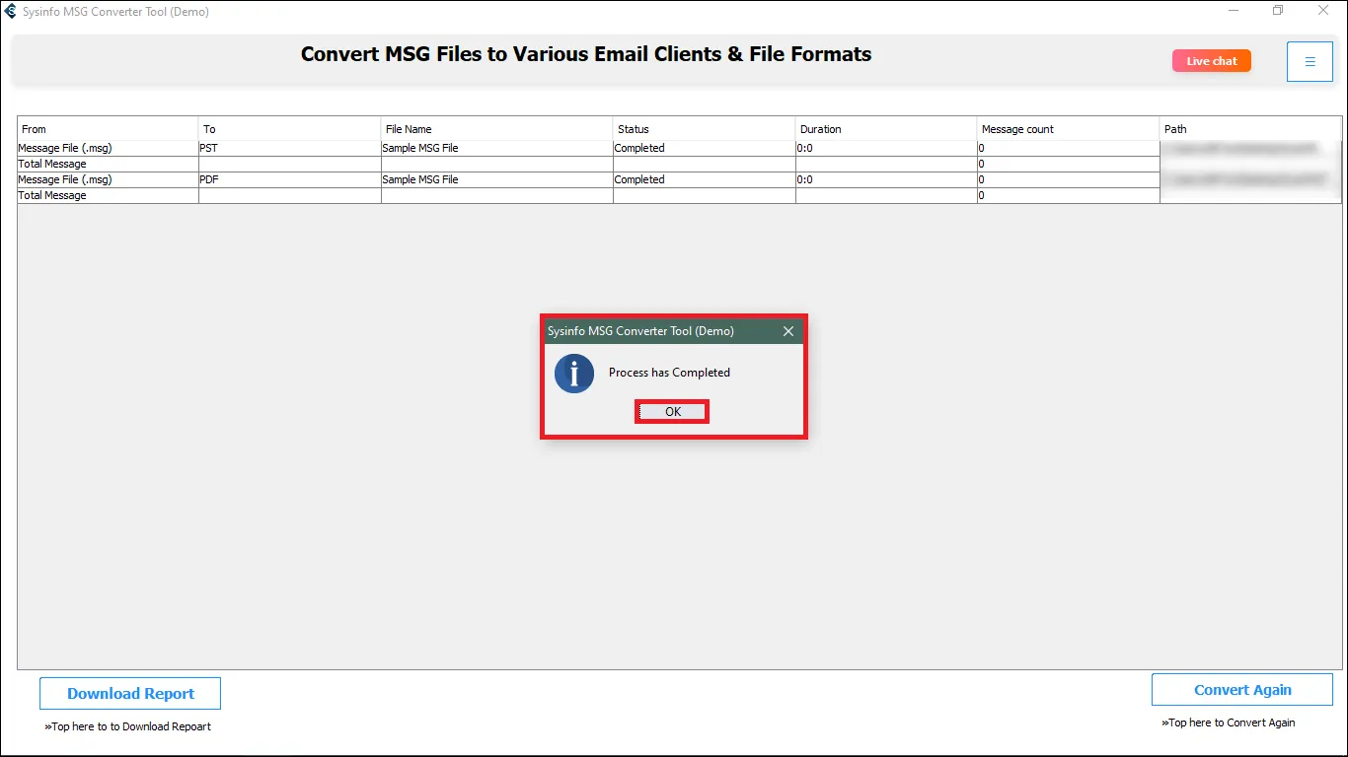The image size is (1348, 757).
Task: Confirm the dialog with OK
Action: (x=672, y=412)
